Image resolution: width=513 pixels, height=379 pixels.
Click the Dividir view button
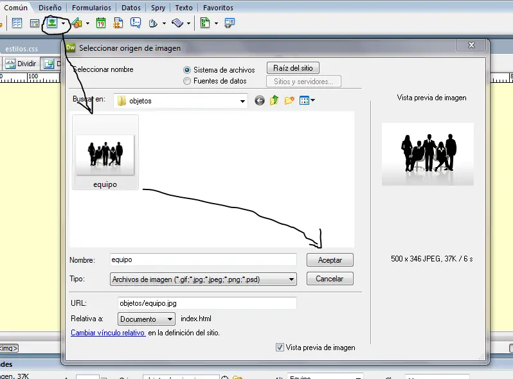tap(21, 64)
